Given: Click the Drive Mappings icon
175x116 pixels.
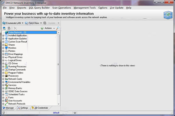Looking at the screenshot, I should click(x=6, y=54).
